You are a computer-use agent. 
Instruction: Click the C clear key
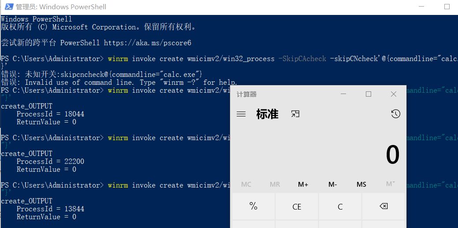click(x=340, y=206)
